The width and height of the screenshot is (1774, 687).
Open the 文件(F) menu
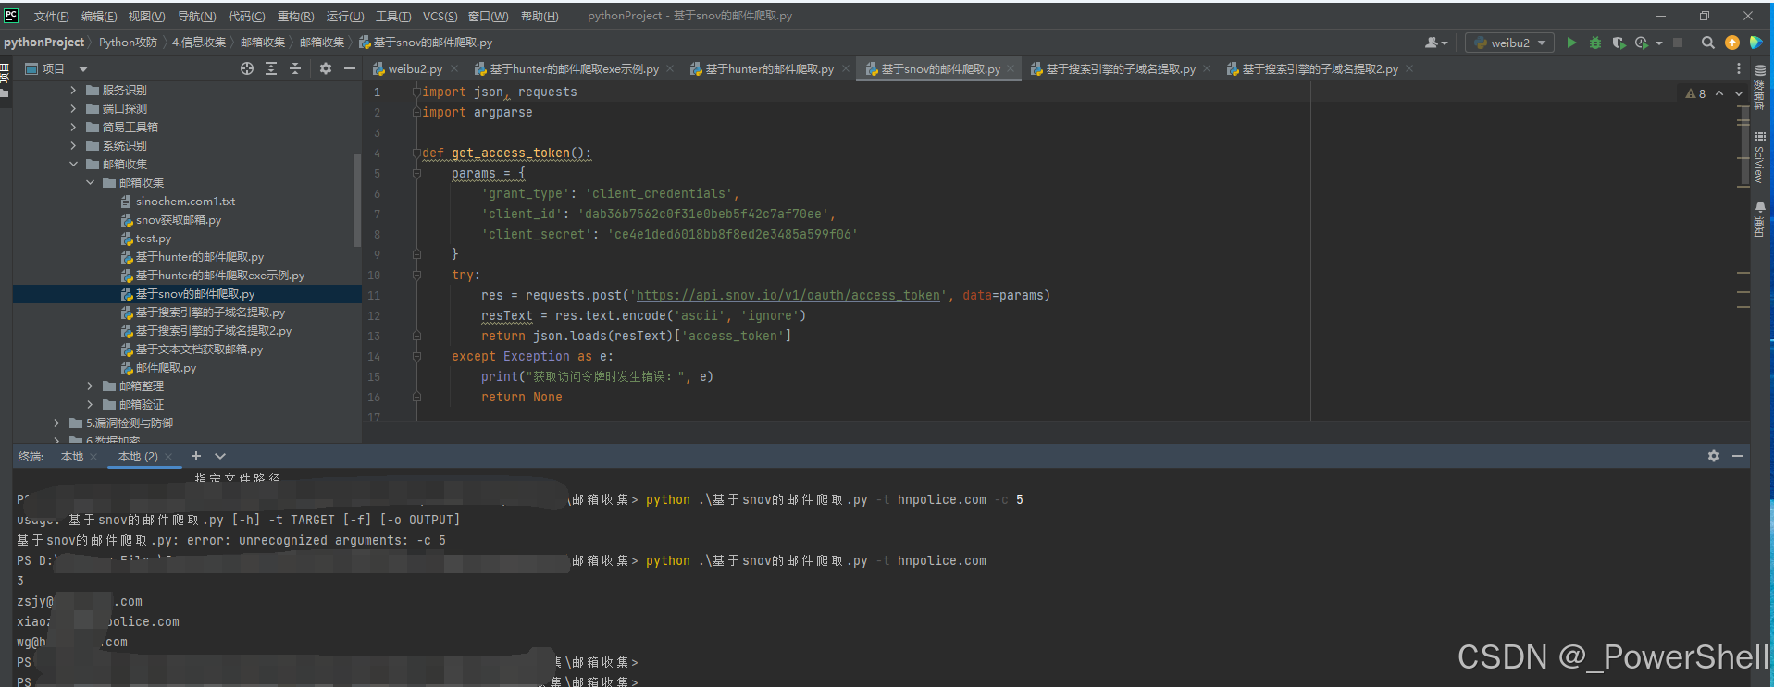tap(51, 16)
